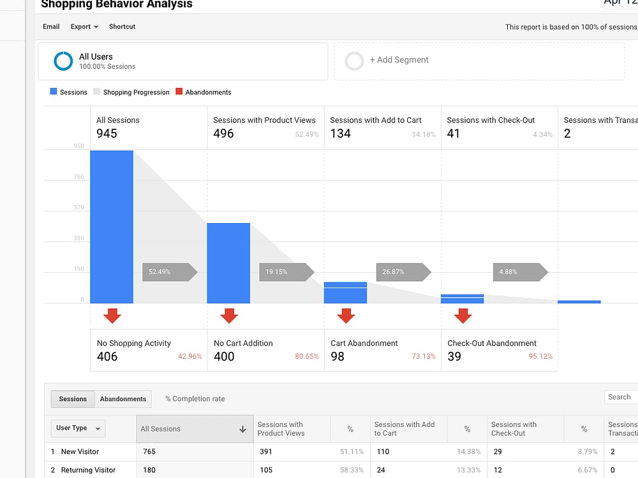Select the All Users segment box
This screenshot has width=638, height=478.
[x=183, y=61]
